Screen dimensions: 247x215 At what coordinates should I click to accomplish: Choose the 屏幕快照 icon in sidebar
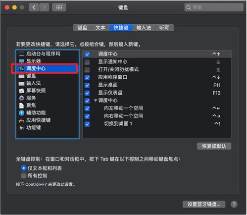21,91
